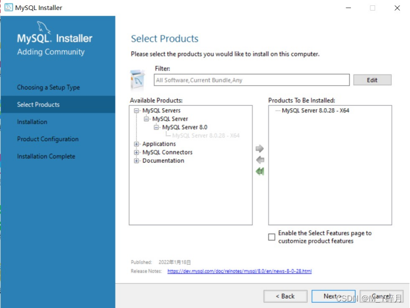
Task: Expand the MySQL Connectors tree node
Action: click(136, 153)
